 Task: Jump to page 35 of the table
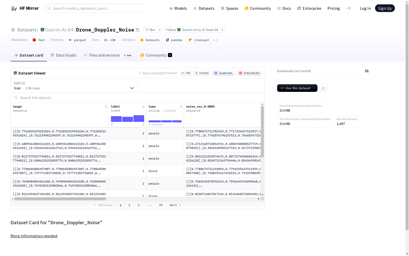click(x=161, y=205)
